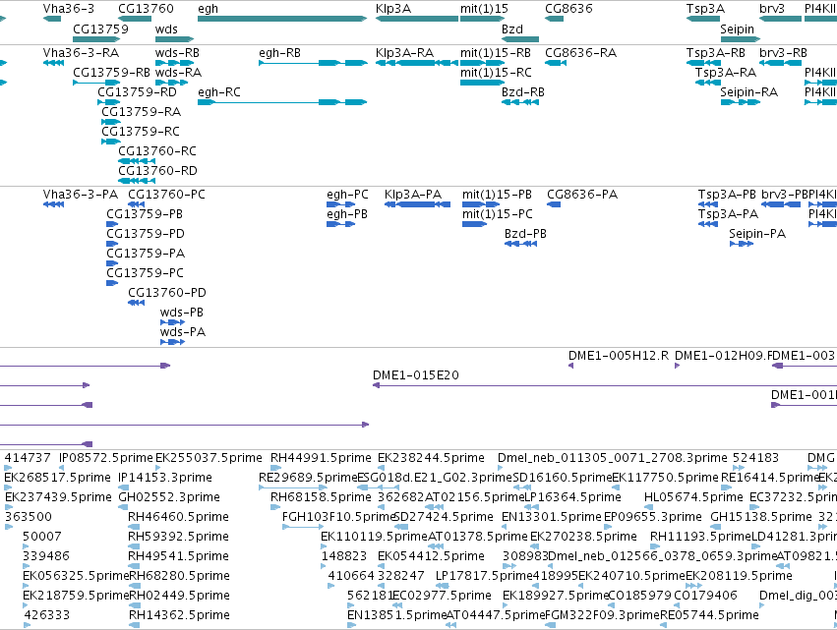This screenshot has width=837, height=630.
Task: Select the Vha36-3-PA protein label
Action: point(81,195)
